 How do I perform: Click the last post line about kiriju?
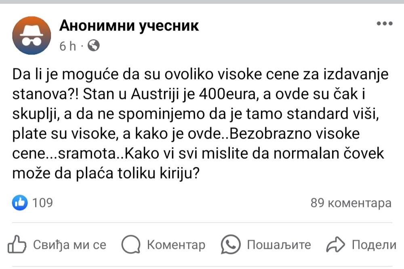(x=107, y=173)
